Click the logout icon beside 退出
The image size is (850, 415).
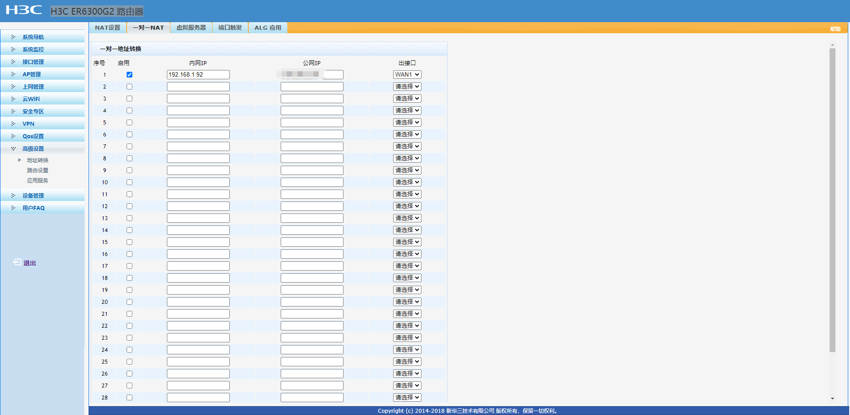(17, 262)
